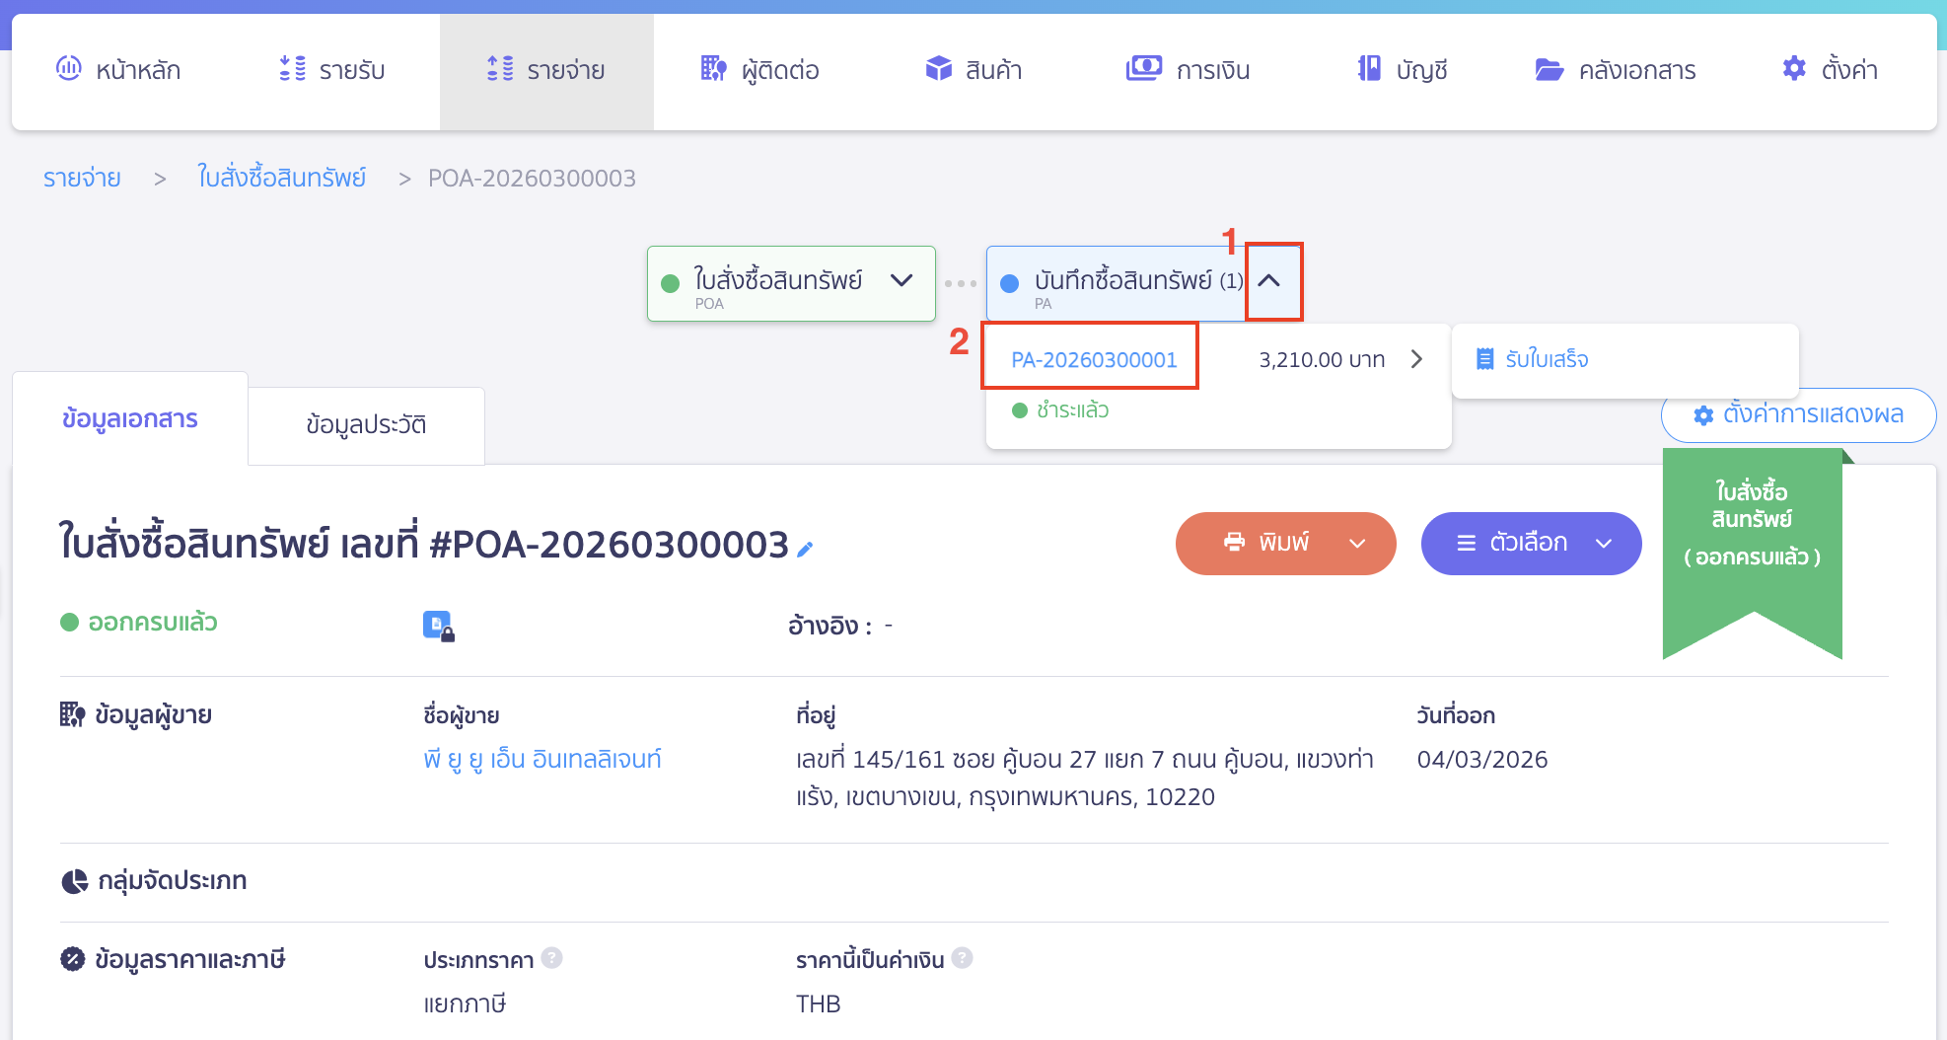This screenshot has width=1947, height=1040.
Task: Click the pencil edit icon beside document number
Action: [x=805, y=550]
